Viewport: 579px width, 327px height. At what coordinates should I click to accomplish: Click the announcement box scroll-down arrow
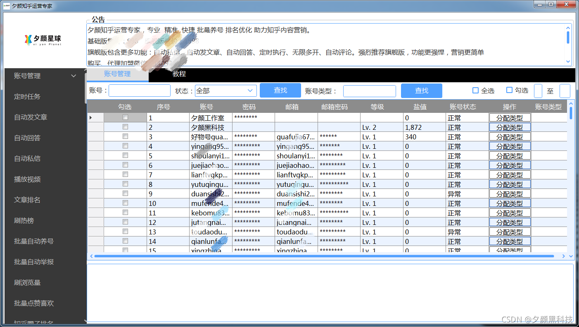click(x=568, y=62)
